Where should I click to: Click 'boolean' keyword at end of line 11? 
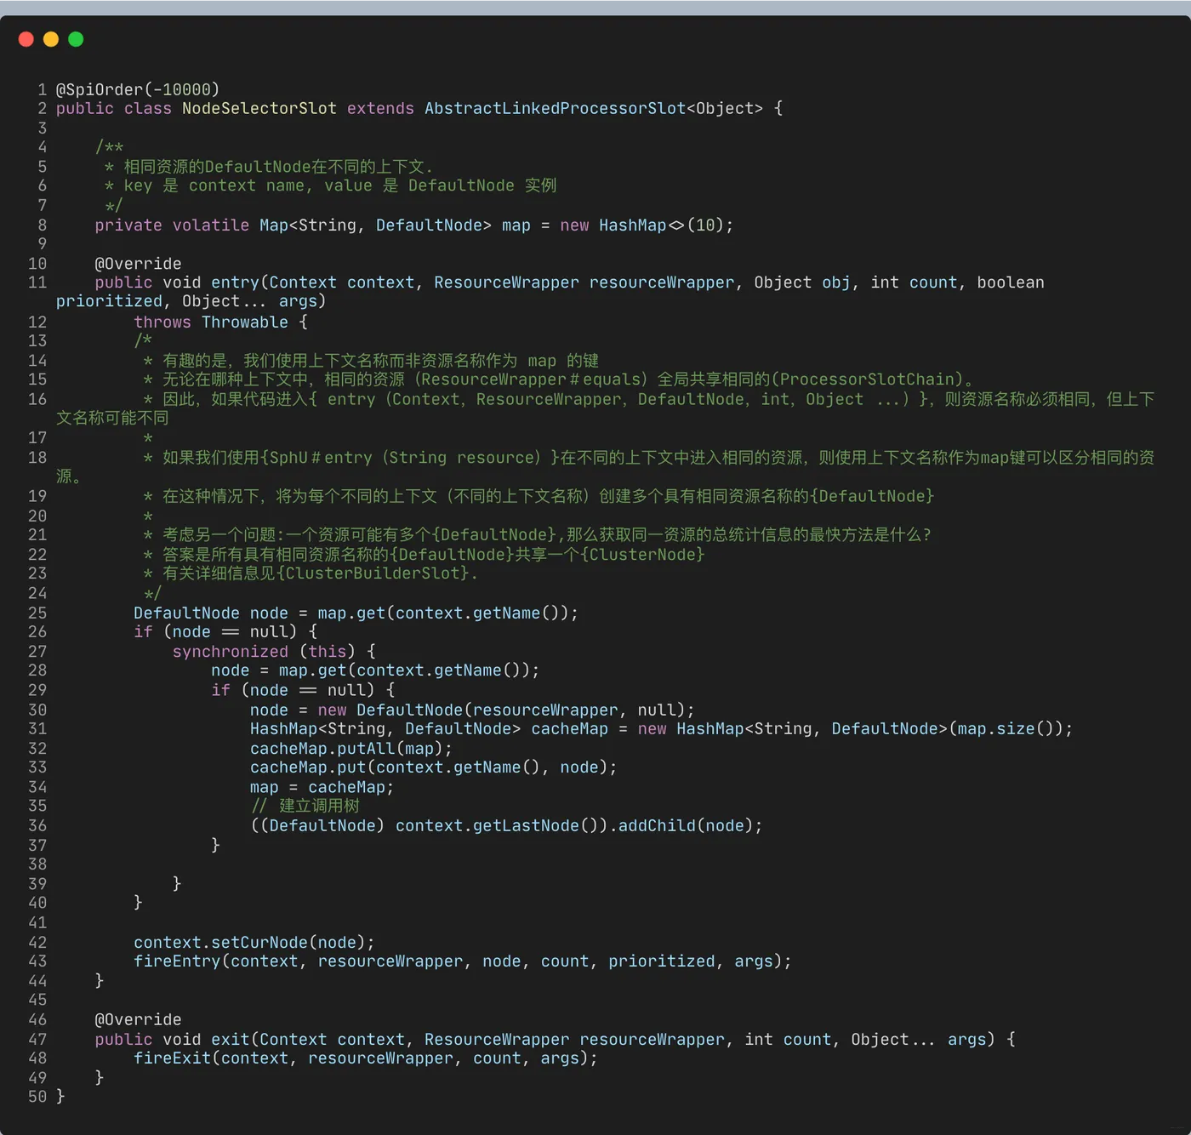(x=1011, y=282)
